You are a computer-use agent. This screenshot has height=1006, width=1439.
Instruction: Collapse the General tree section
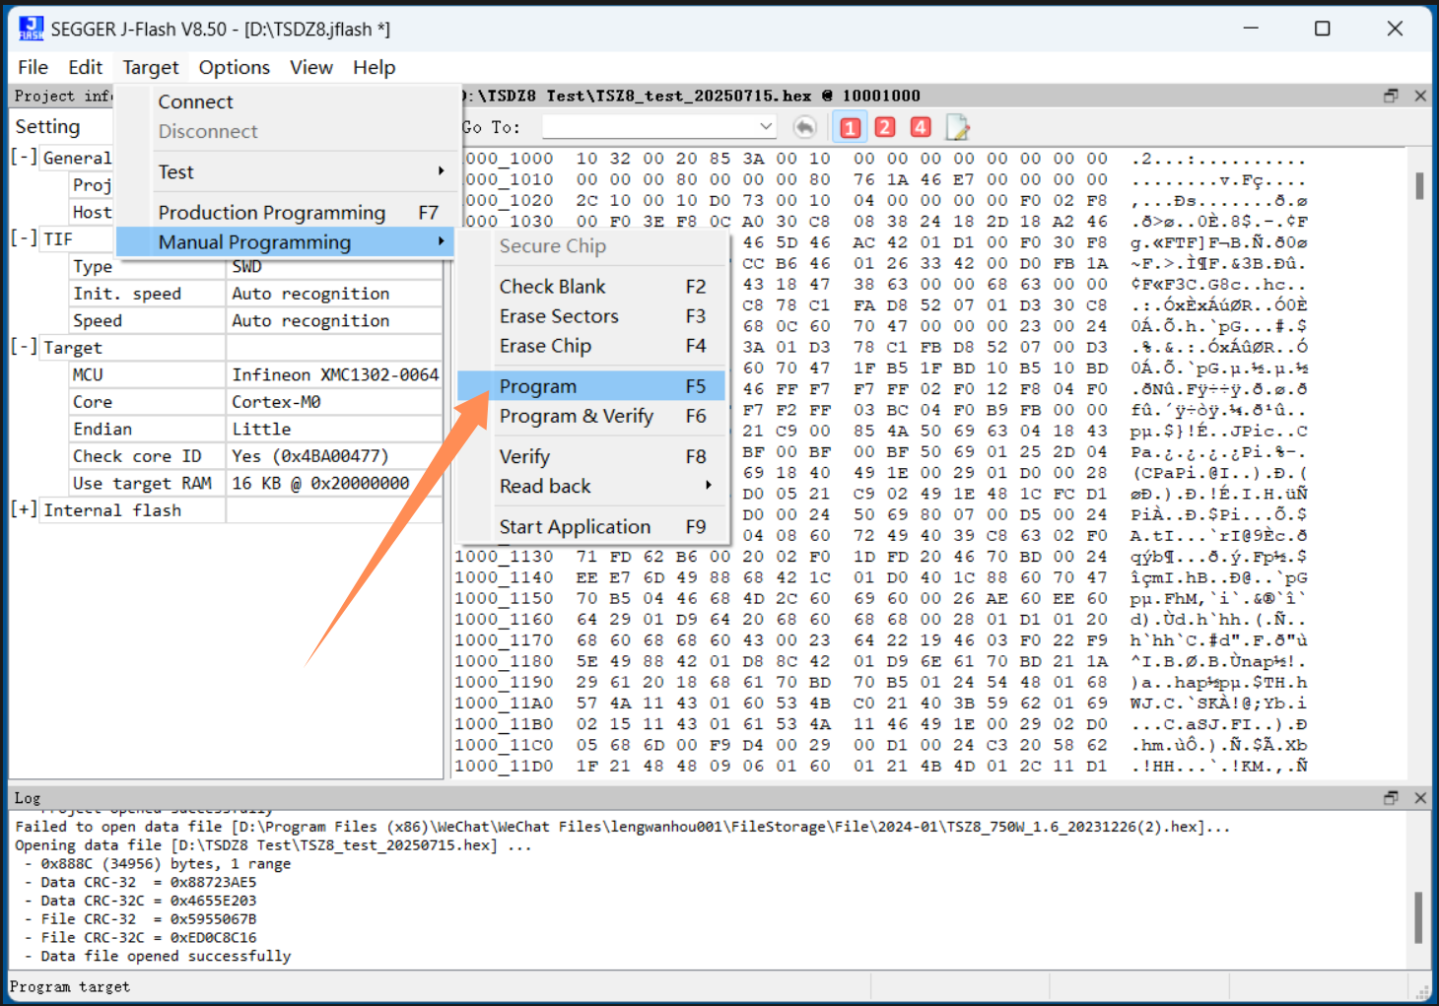click(24, 157)
